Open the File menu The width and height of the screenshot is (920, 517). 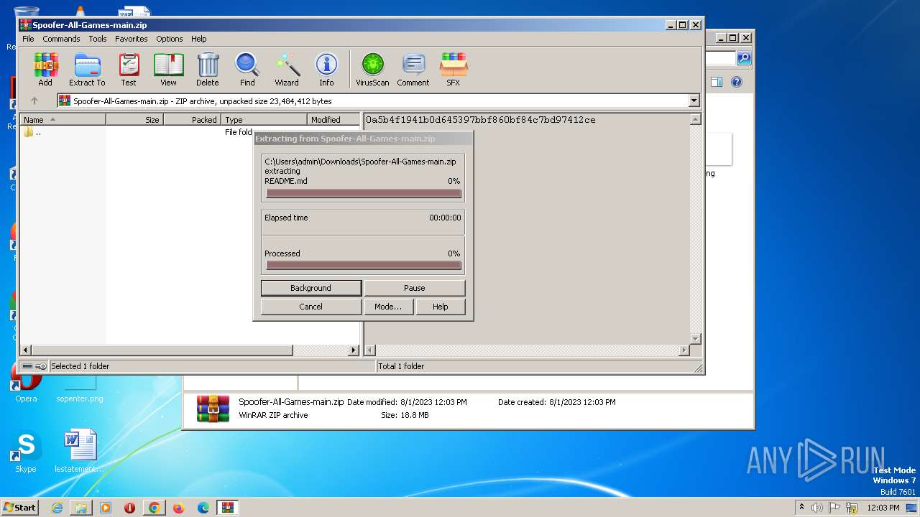coord(28,39)
